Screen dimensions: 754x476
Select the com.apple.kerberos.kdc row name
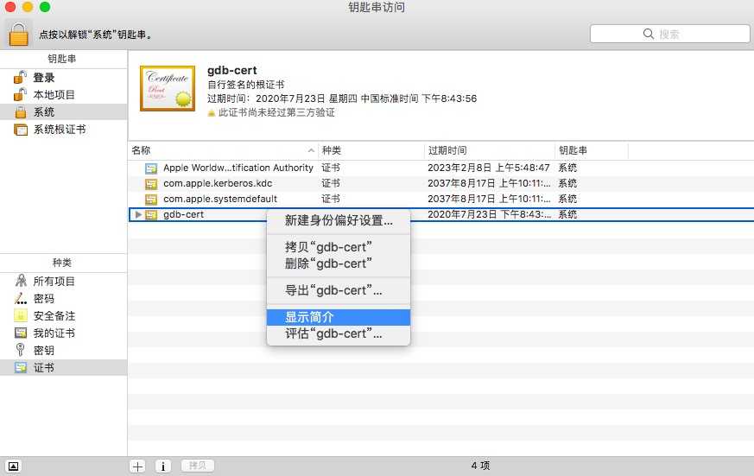(x=218, y=183)
